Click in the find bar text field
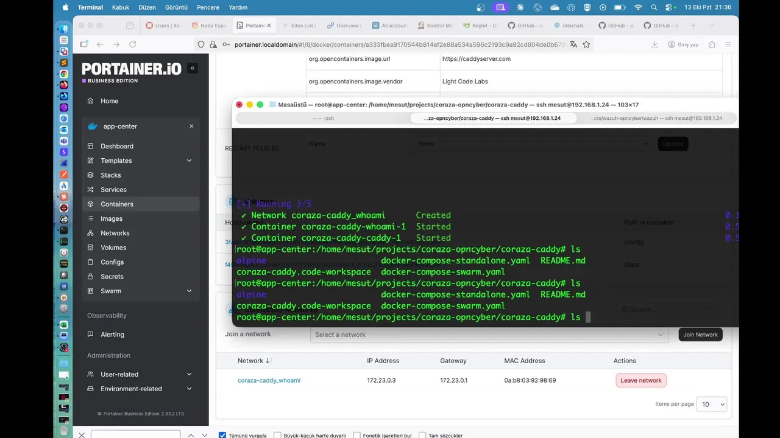 tap(135, 434)
